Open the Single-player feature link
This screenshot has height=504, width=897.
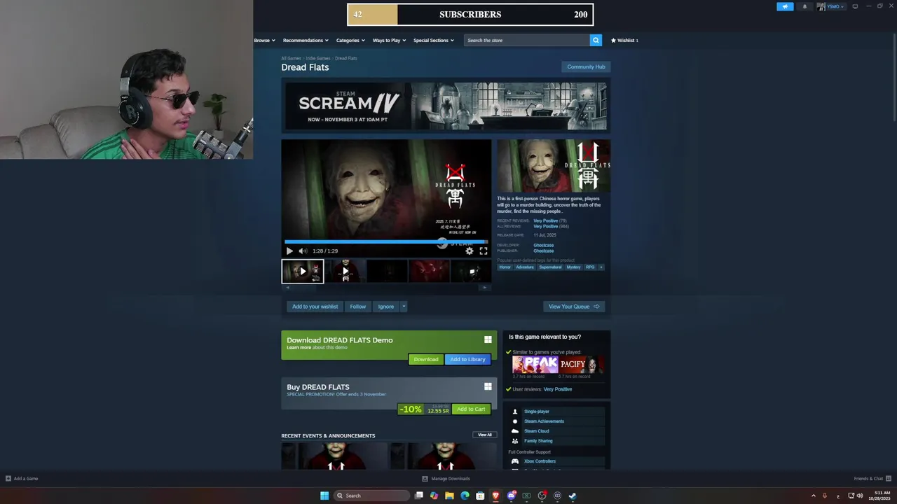point(537,412)
